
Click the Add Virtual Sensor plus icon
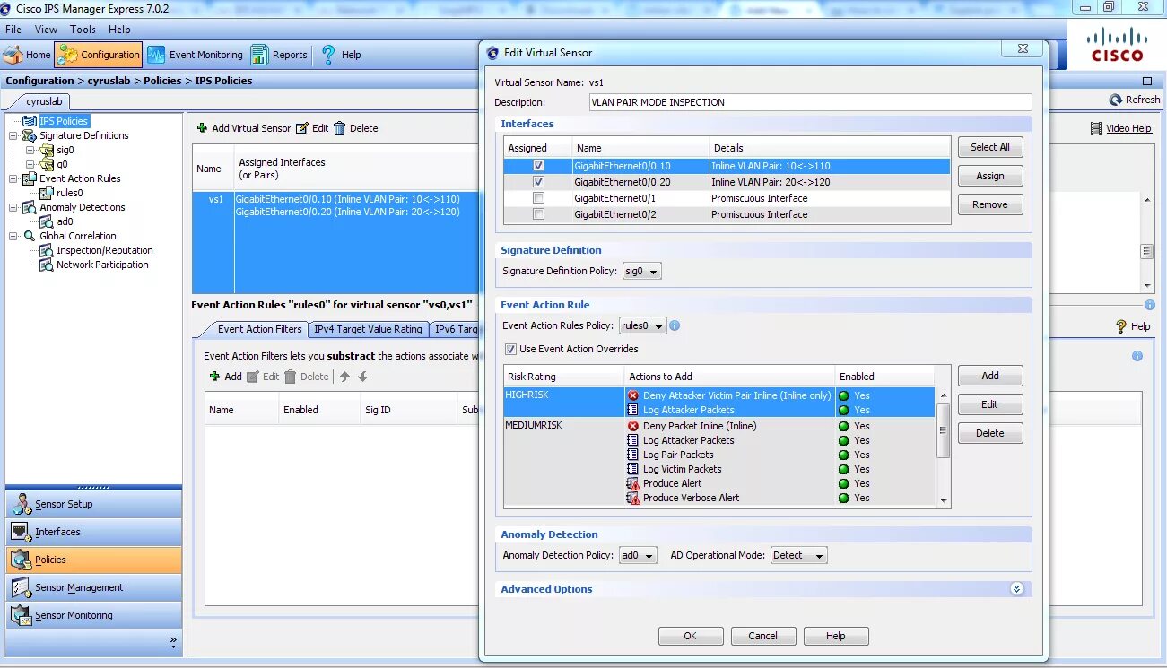[x=202, y=128]
